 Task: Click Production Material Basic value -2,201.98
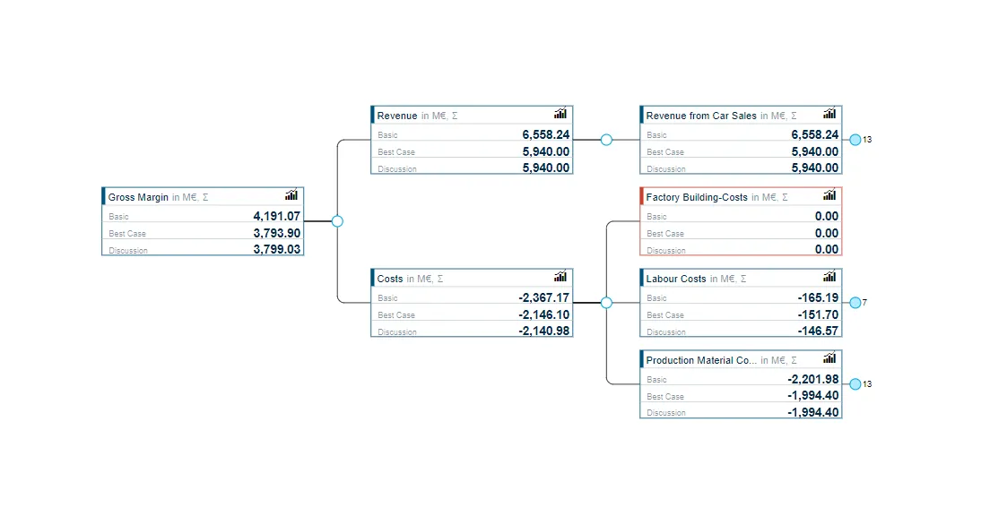[812, 379]
